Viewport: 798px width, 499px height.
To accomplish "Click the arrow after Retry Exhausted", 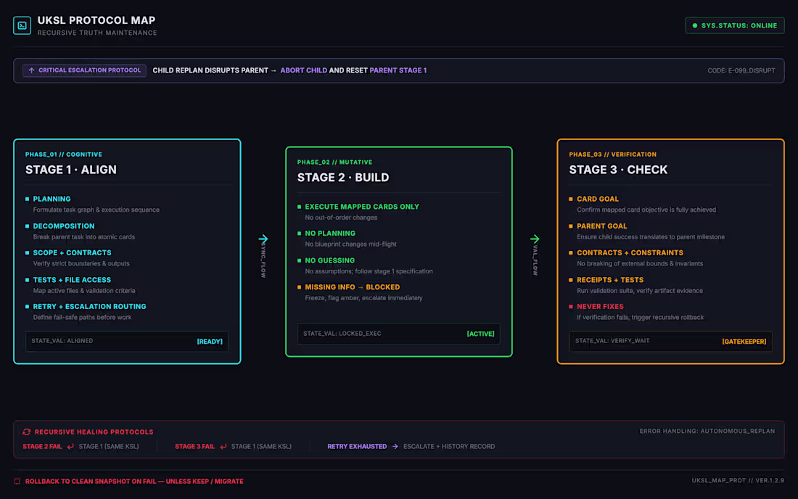I will point(395,447).
